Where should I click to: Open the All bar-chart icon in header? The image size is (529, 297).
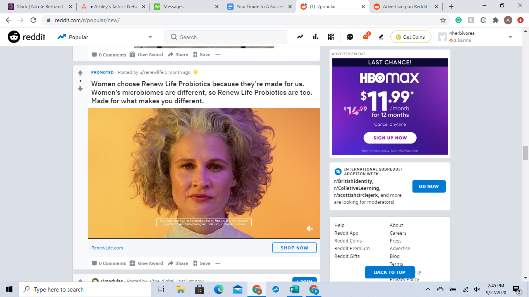316,37
